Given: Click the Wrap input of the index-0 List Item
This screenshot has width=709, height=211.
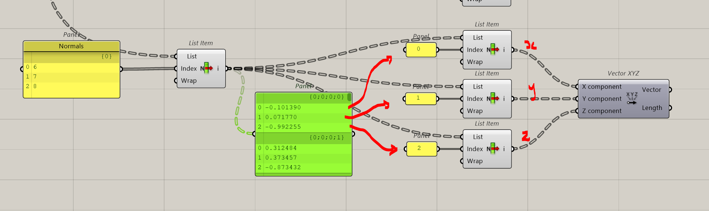Looking at the screenshot, I should coord(475,62).
